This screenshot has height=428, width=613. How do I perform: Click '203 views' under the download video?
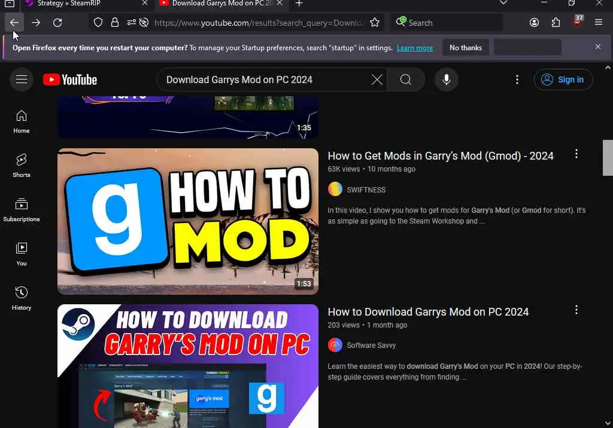click(344, 325)
